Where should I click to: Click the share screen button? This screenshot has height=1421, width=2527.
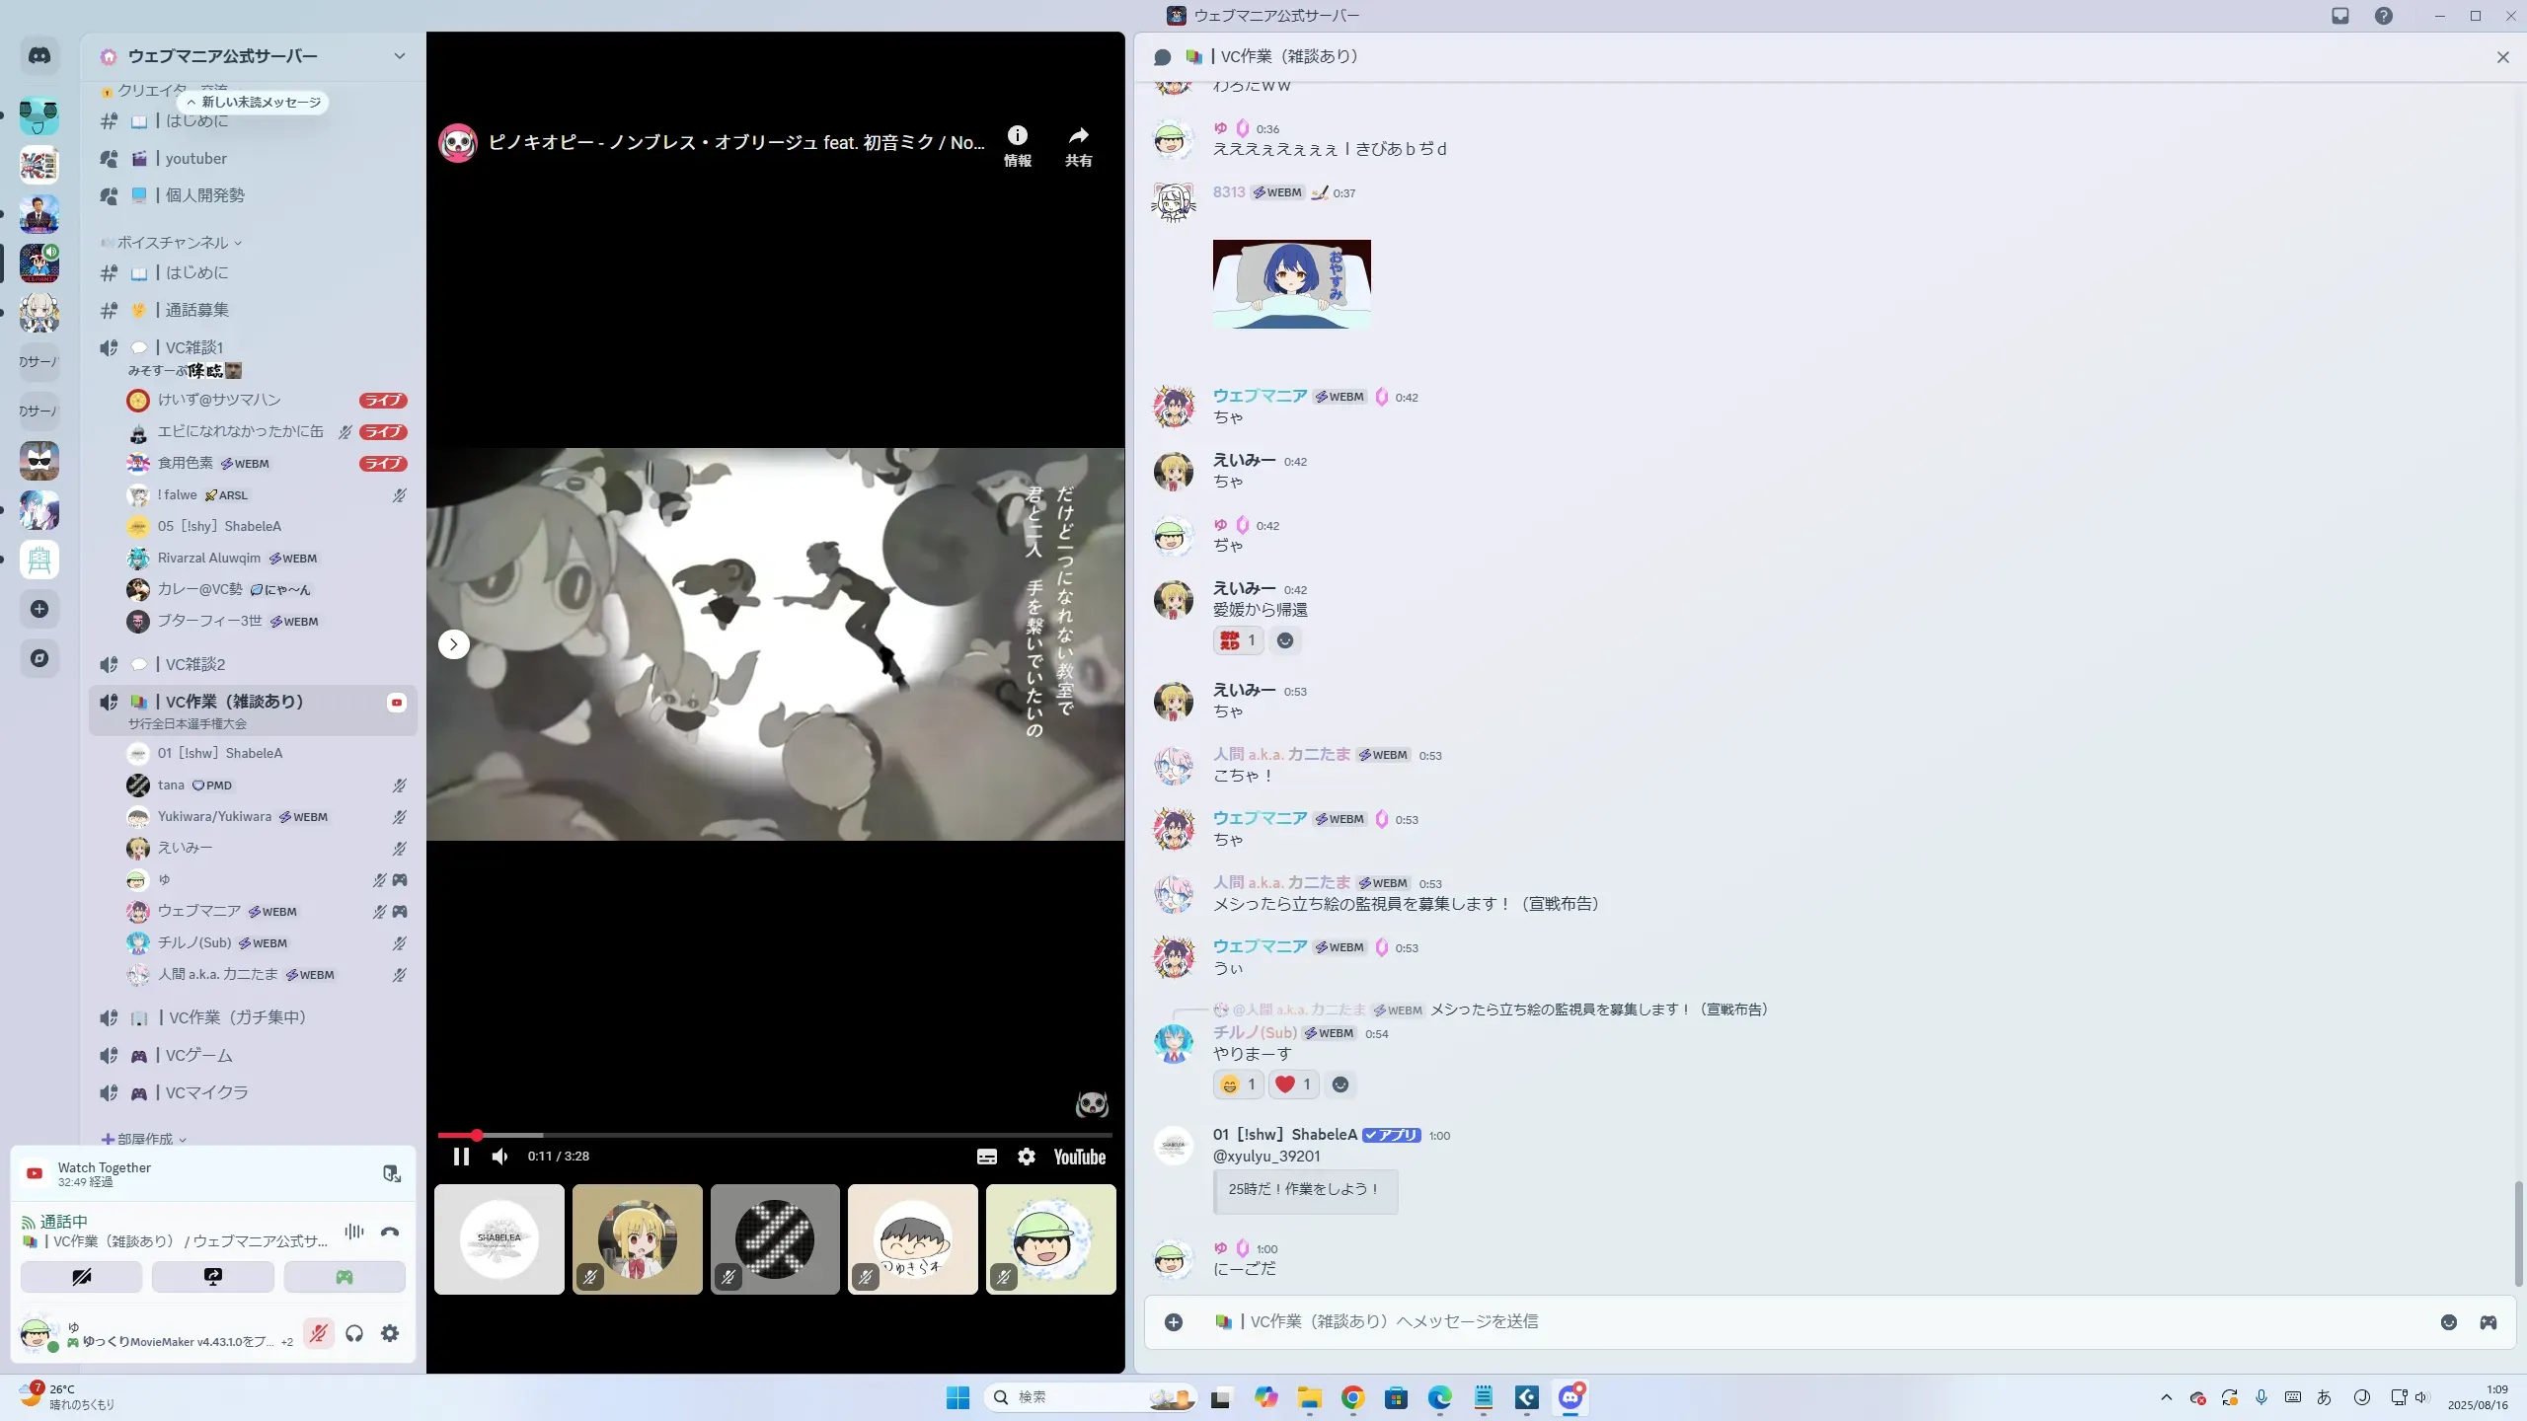pos(212,1277)
